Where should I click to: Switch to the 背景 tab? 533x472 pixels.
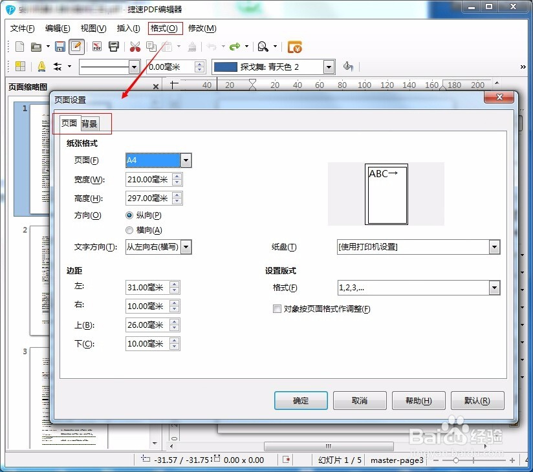[x=90, y=123]
